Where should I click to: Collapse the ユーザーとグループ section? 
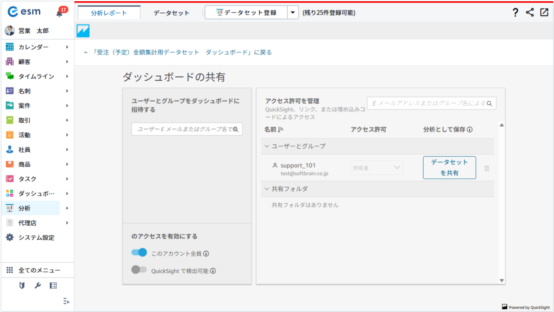pyautogui.click(x=267, y=146)
